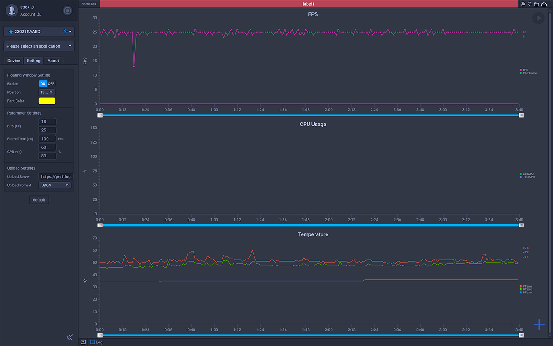Click the round stop recording button
Screen dimensions: 553x346
67,10
